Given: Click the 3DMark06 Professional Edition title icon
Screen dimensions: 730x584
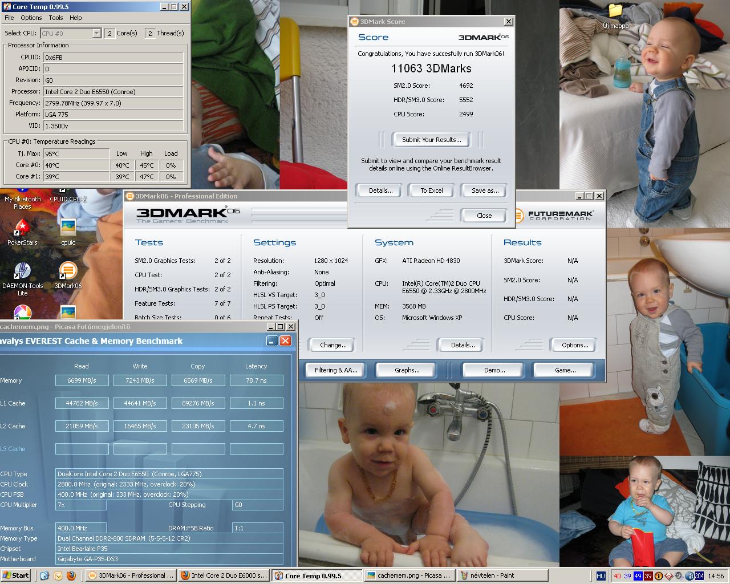Looking at the screenshot, I should pos(130,196).
